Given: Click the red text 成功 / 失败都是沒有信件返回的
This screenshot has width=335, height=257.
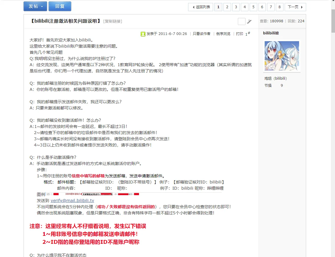Looking at the screenshot, I should coord(126,207).
